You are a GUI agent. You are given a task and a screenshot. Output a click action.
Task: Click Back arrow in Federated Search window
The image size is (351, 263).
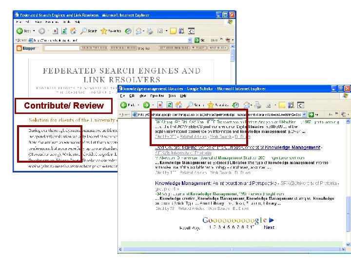click(19, 31)
